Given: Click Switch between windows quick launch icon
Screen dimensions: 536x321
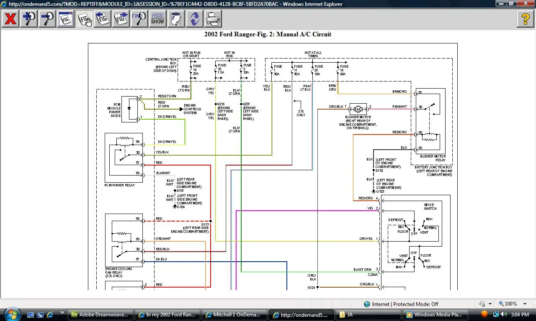Looking at the screenshot, I should [x=40, y=315].
